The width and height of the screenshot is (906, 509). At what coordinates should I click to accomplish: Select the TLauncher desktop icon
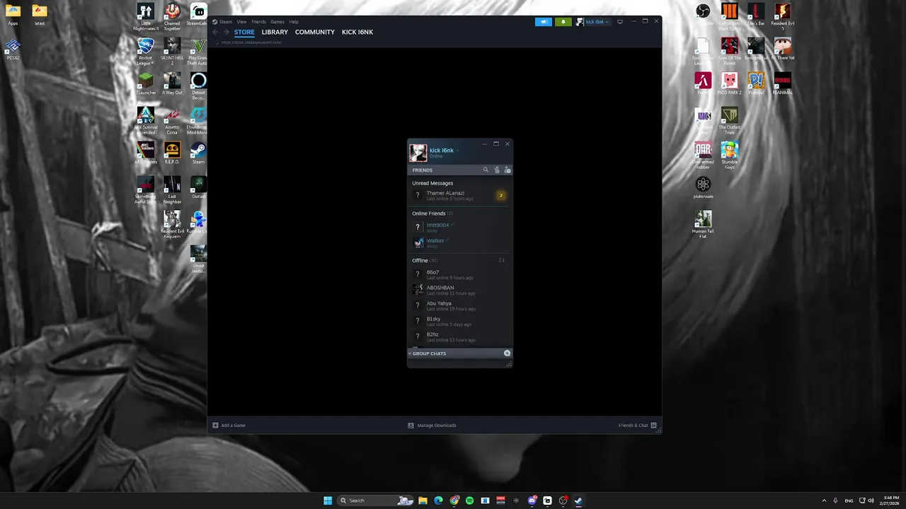[x=146, y=83]
